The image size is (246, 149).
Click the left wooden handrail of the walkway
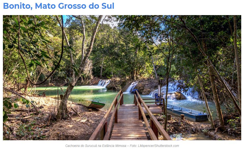tap(107, 116)
